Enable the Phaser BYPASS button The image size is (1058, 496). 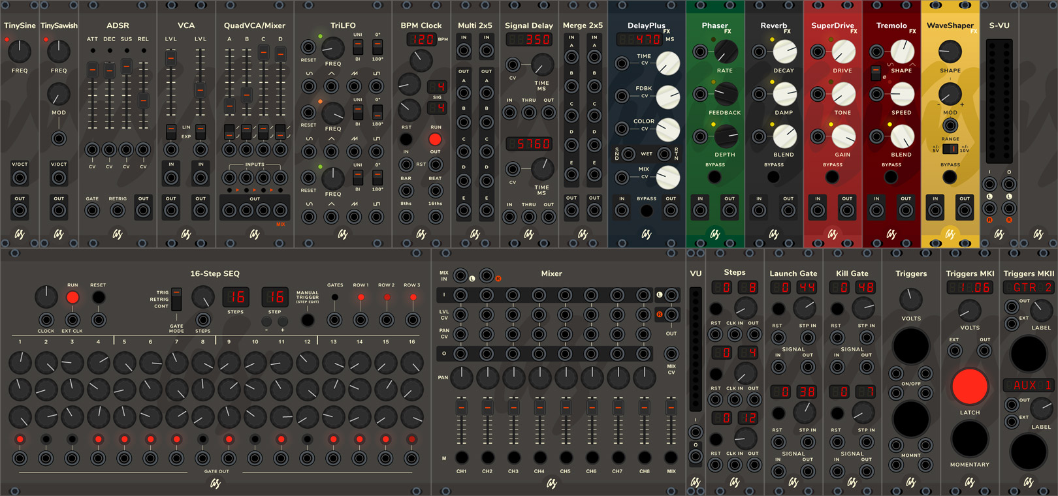pyautogui.click(x=714, y=176)
